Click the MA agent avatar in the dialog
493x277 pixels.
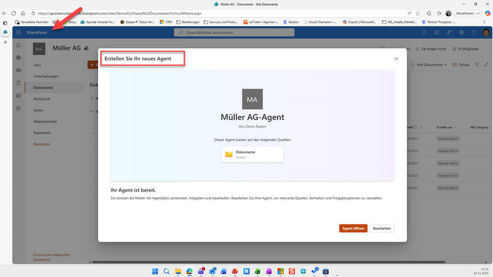(x=252, y=99)
